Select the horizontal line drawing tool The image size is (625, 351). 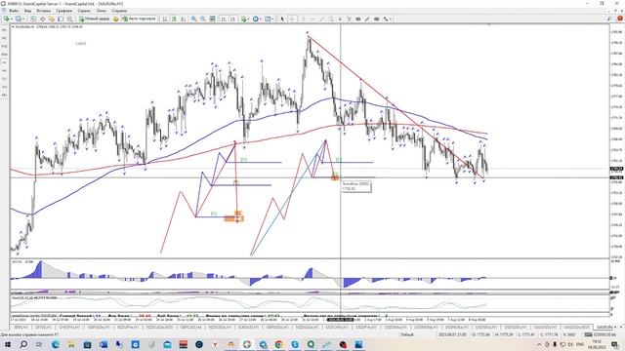[312, 19]
